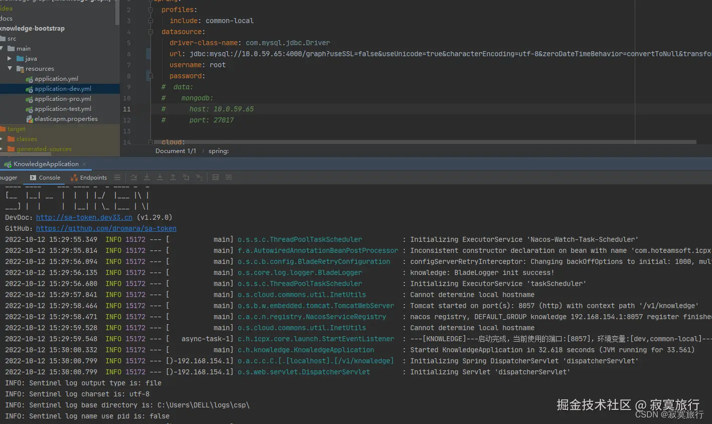Click the Step Over debugger icon
The height and width of the screenshot is (424, 712).
click(x=134, y=177)
